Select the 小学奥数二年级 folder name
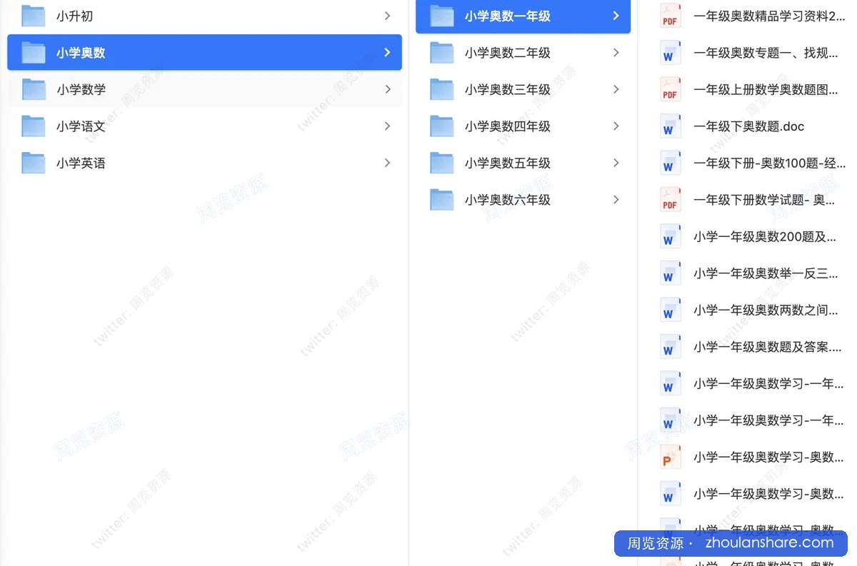The width and height of the screenshot is (857, 566). (x=508, y=52)
